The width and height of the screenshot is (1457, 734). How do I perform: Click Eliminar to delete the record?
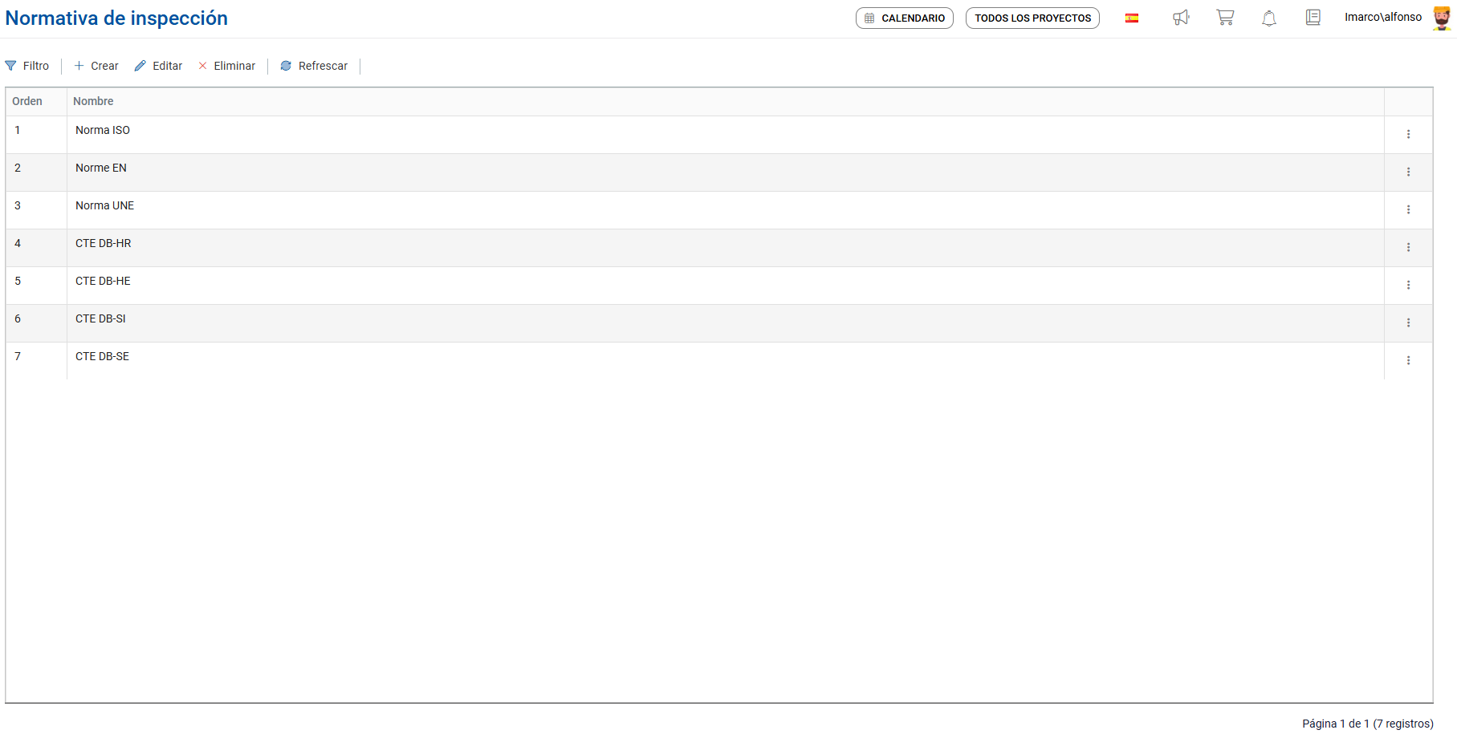pyautogui.click(x=226, y=66)
